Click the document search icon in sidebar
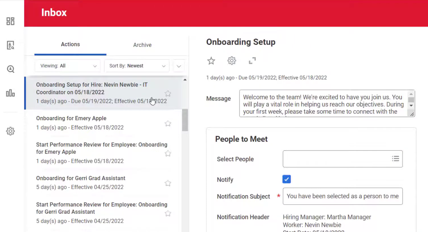The image size is (428, 232). coord(10,45)
